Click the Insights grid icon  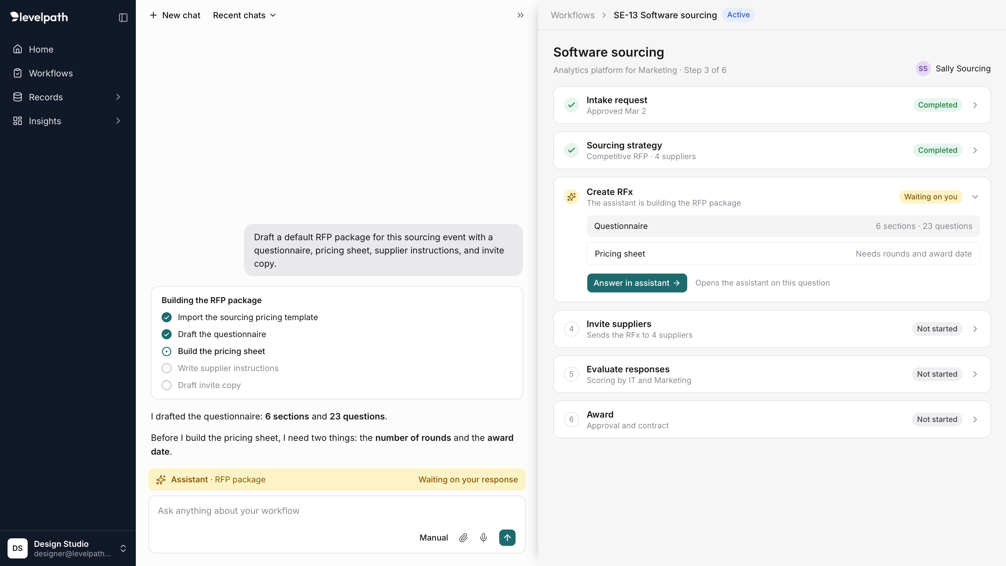point(18,121)
